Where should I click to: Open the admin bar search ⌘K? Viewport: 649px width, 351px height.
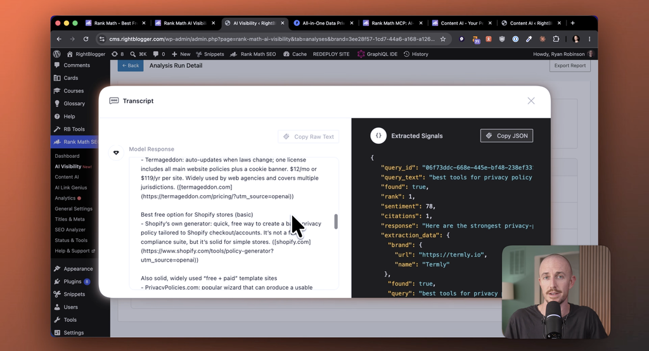tap(138, 54)
